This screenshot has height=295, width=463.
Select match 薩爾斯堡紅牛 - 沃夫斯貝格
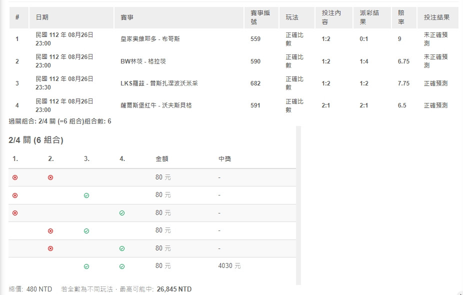(x=156, y=105)
